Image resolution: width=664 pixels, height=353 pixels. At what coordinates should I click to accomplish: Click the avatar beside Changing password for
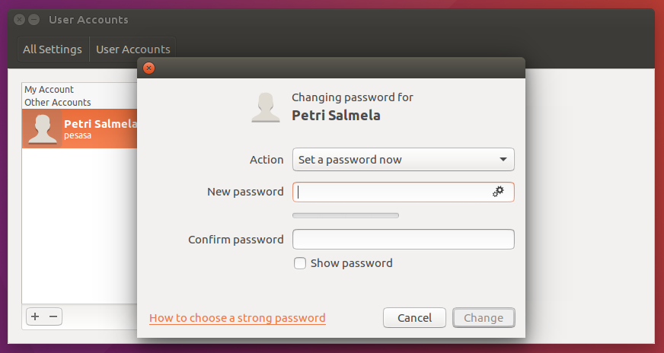[267, 107]
